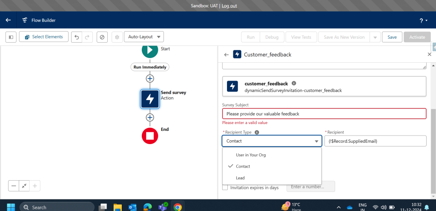Click the Flow Builder back arrow

tap(8, 20)
